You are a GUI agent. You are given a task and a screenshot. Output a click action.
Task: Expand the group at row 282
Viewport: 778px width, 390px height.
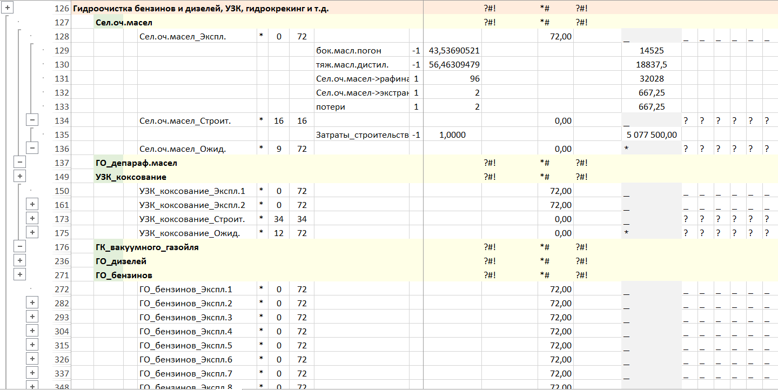(x=32, y=302)
